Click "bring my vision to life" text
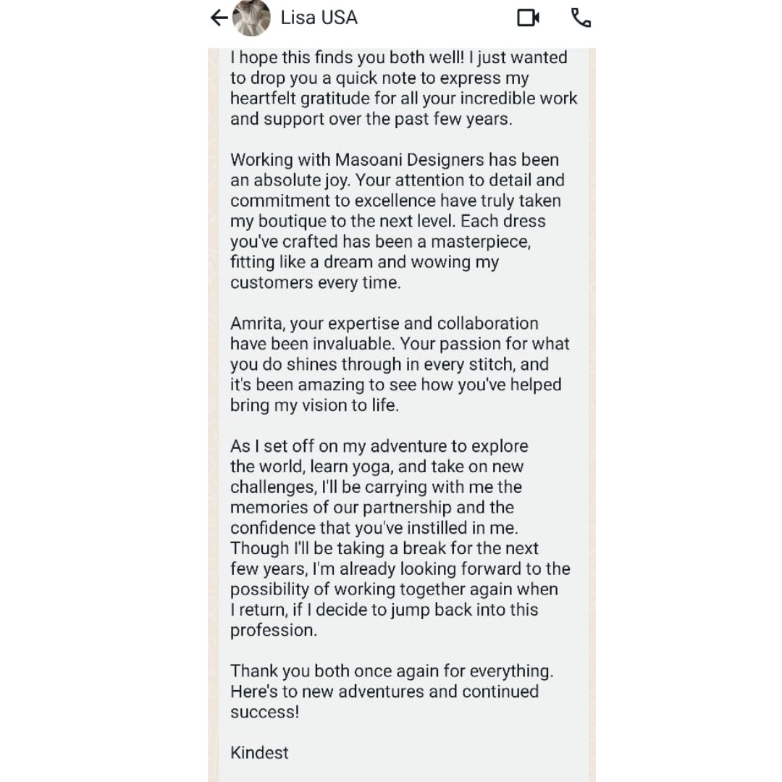The width and height of the screenshot is (782, 782). coord(314,405)
